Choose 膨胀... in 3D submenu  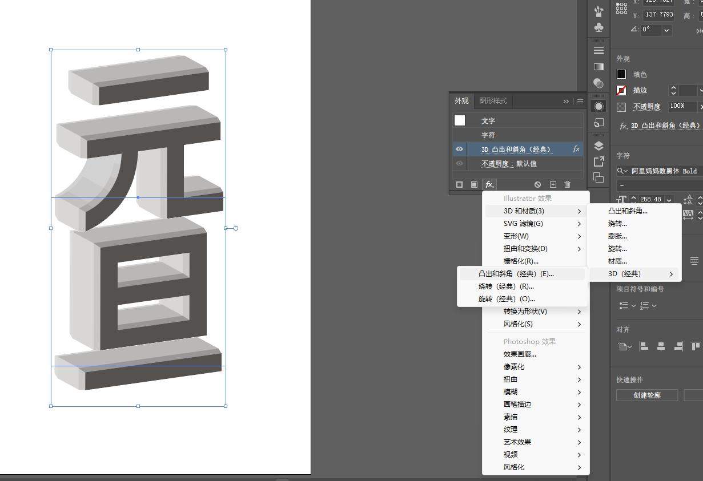634,236
